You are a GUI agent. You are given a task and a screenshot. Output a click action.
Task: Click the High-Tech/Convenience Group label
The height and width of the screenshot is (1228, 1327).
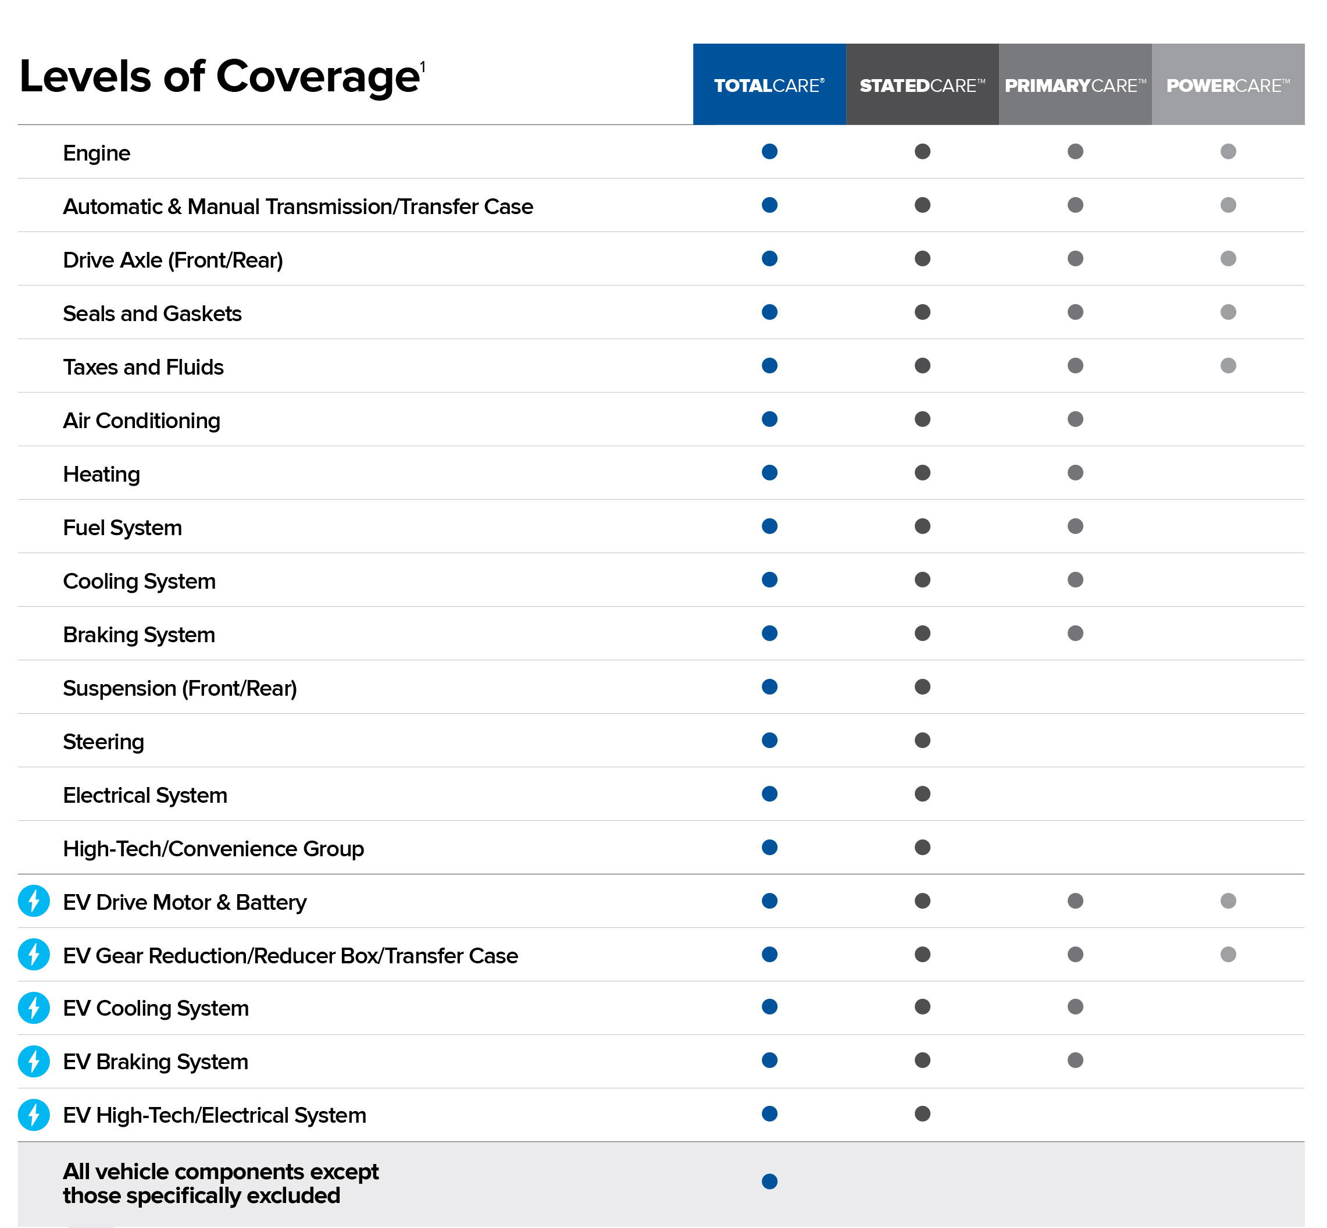(213, 849)
